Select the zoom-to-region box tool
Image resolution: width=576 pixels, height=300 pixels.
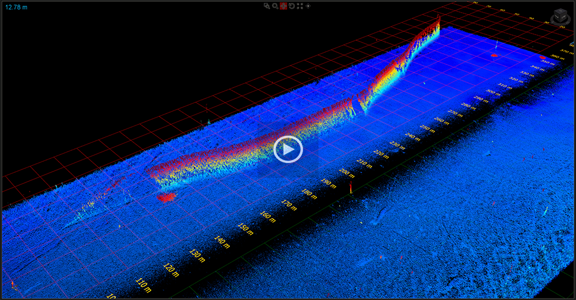coord(267,6)
